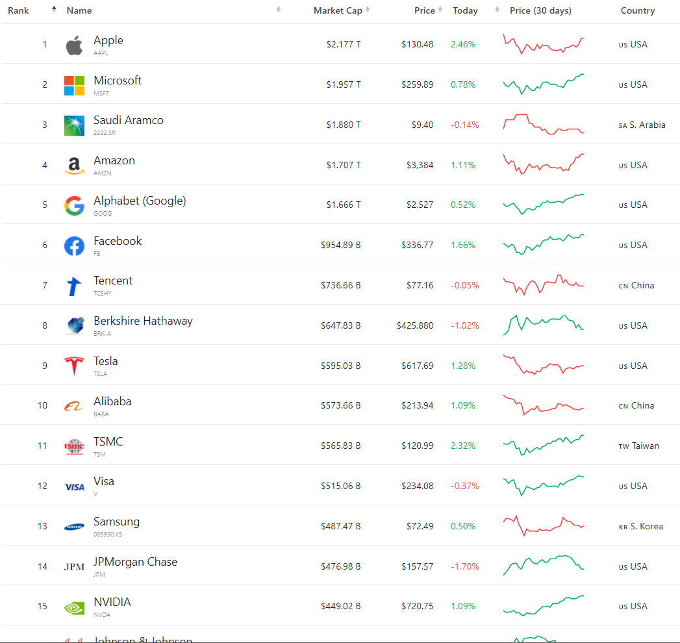This screenshot has width=680, height=643.
Task: Click the Country column header
Action: 638,10
